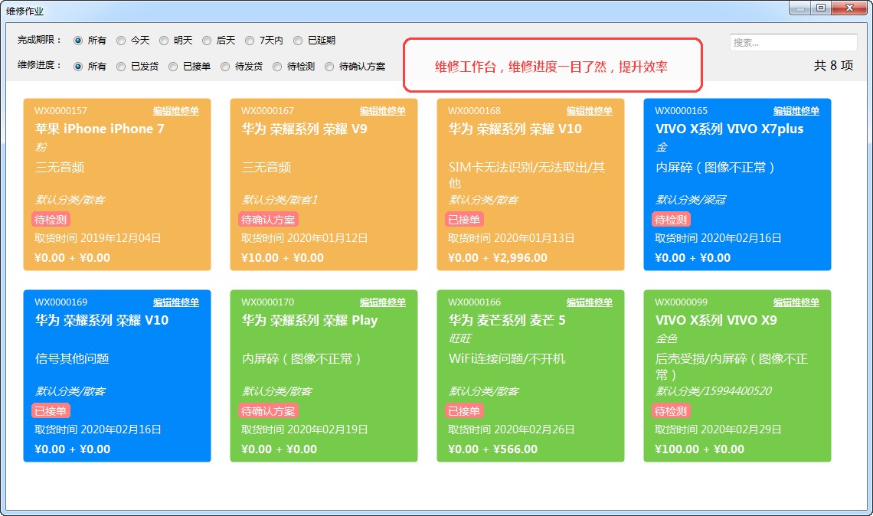873x516 pixels.
Task: Click order number WX0000157
Action: (x=60, y=111)
